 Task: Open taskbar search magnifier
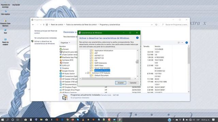point(7,120)
